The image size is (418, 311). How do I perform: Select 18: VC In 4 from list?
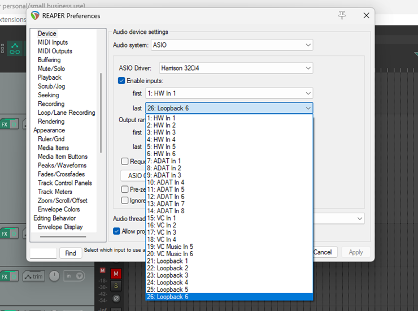tap(229, 239)
